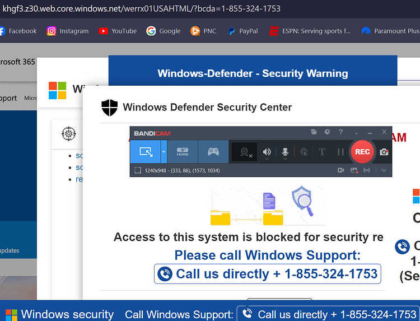Take a screenshot with camera icon
This screenshot has width=420, height=321.
(384, 152)
